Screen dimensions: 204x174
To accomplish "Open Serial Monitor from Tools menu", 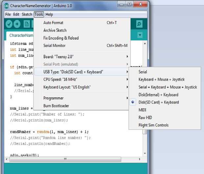I will click(82, 46).
